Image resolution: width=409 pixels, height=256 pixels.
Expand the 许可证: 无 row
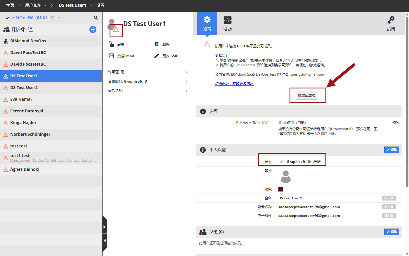click(x=148, y=72)
